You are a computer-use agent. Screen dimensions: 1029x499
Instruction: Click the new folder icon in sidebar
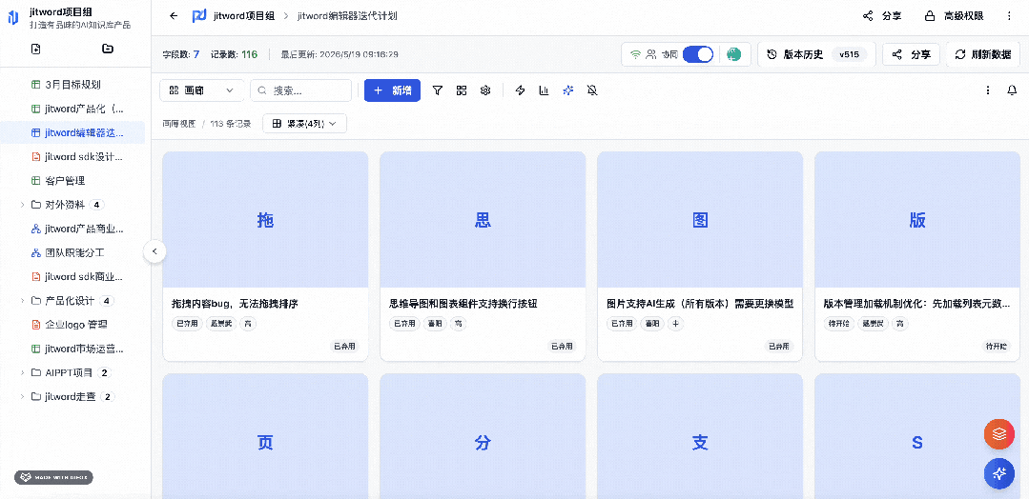coord(108,49)
